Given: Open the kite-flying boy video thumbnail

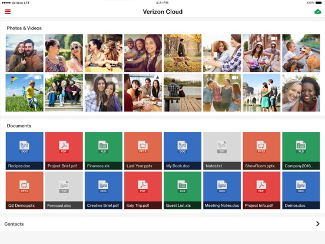Looking at the screenshot, I should [25, 93].
